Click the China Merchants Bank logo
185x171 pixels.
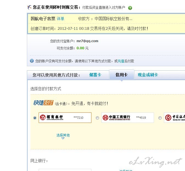tap(52, 117)
